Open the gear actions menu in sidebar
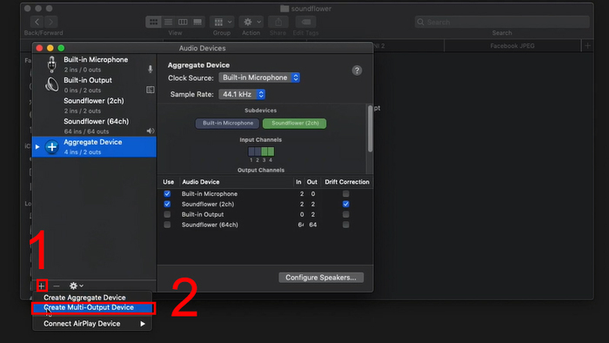Screen dimensions: 609x343 (x=77, y=286)
